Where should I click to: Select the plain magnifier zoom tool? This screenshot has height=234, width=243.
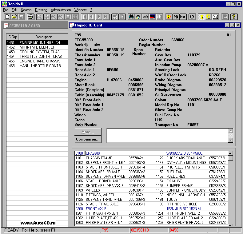point(39,17)
